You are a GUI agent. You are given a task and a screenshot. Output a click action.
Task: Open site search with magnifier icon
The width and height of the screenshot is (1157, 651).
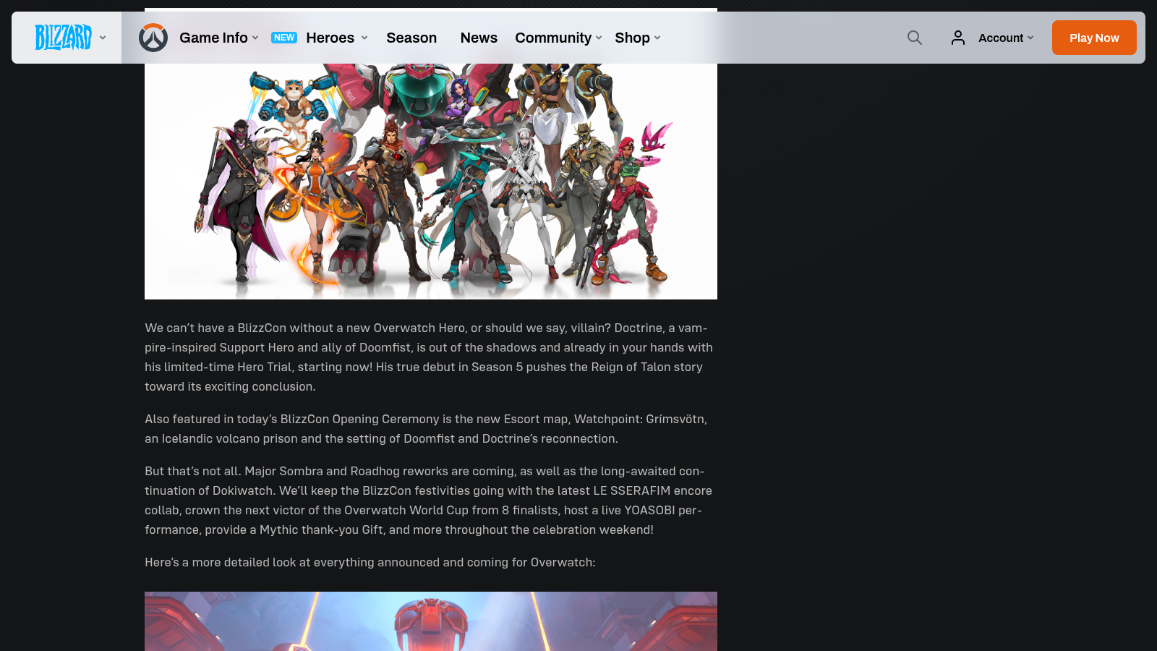[915, 38]
